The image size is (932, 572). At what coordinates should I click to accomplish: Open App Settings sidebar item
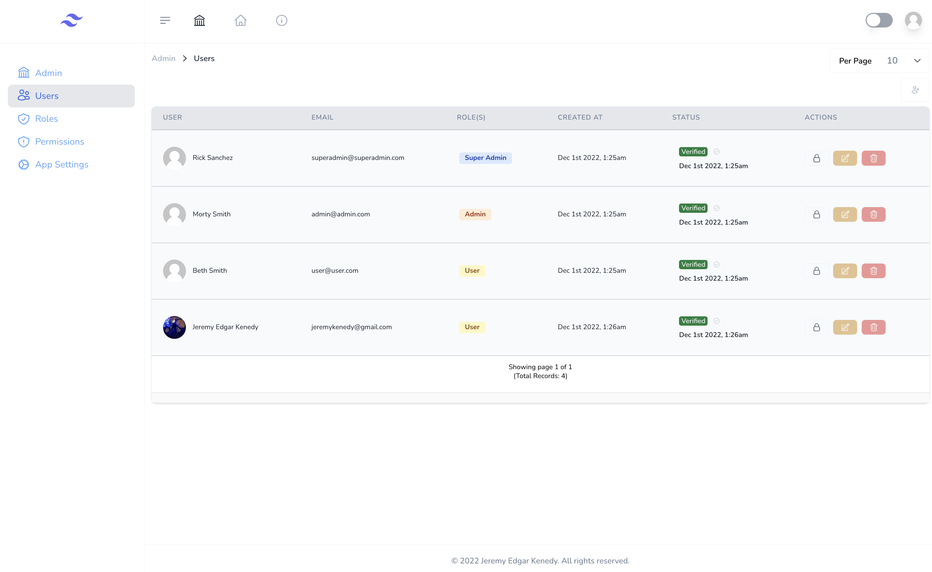click(61, 165)
